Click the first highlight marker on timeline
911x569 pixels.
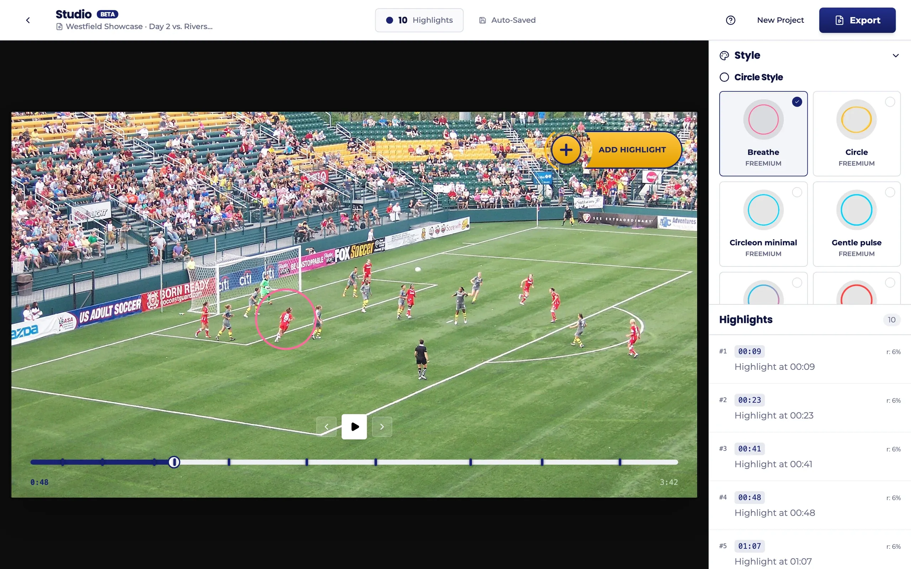pyautogui.click(x=63, y=462)
